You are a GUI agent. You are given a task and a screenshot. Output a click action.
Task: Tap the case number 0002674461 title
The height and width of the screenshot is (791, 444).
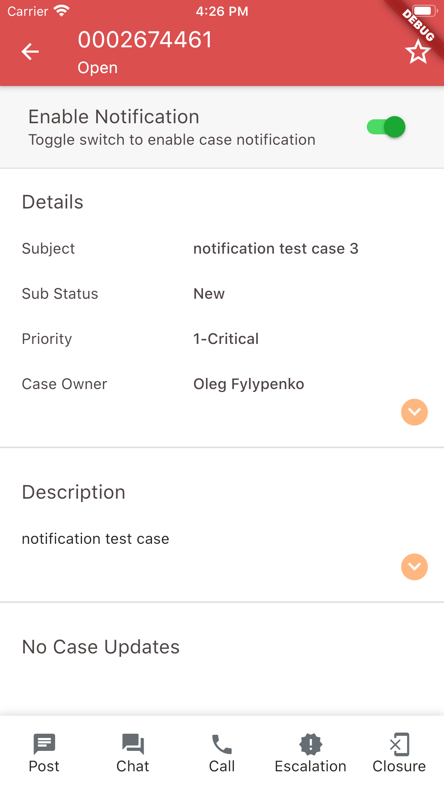point(145,39)
